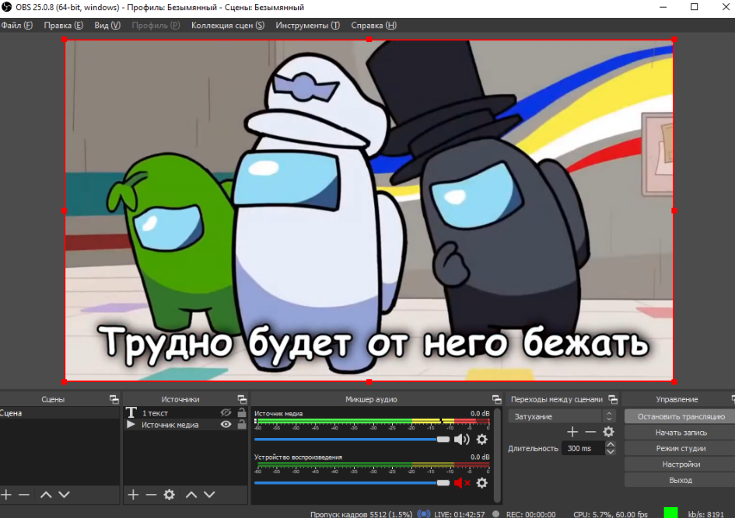735x518 pixels.
Task: Open the Правка menu
Action: [x=63, y=26]
